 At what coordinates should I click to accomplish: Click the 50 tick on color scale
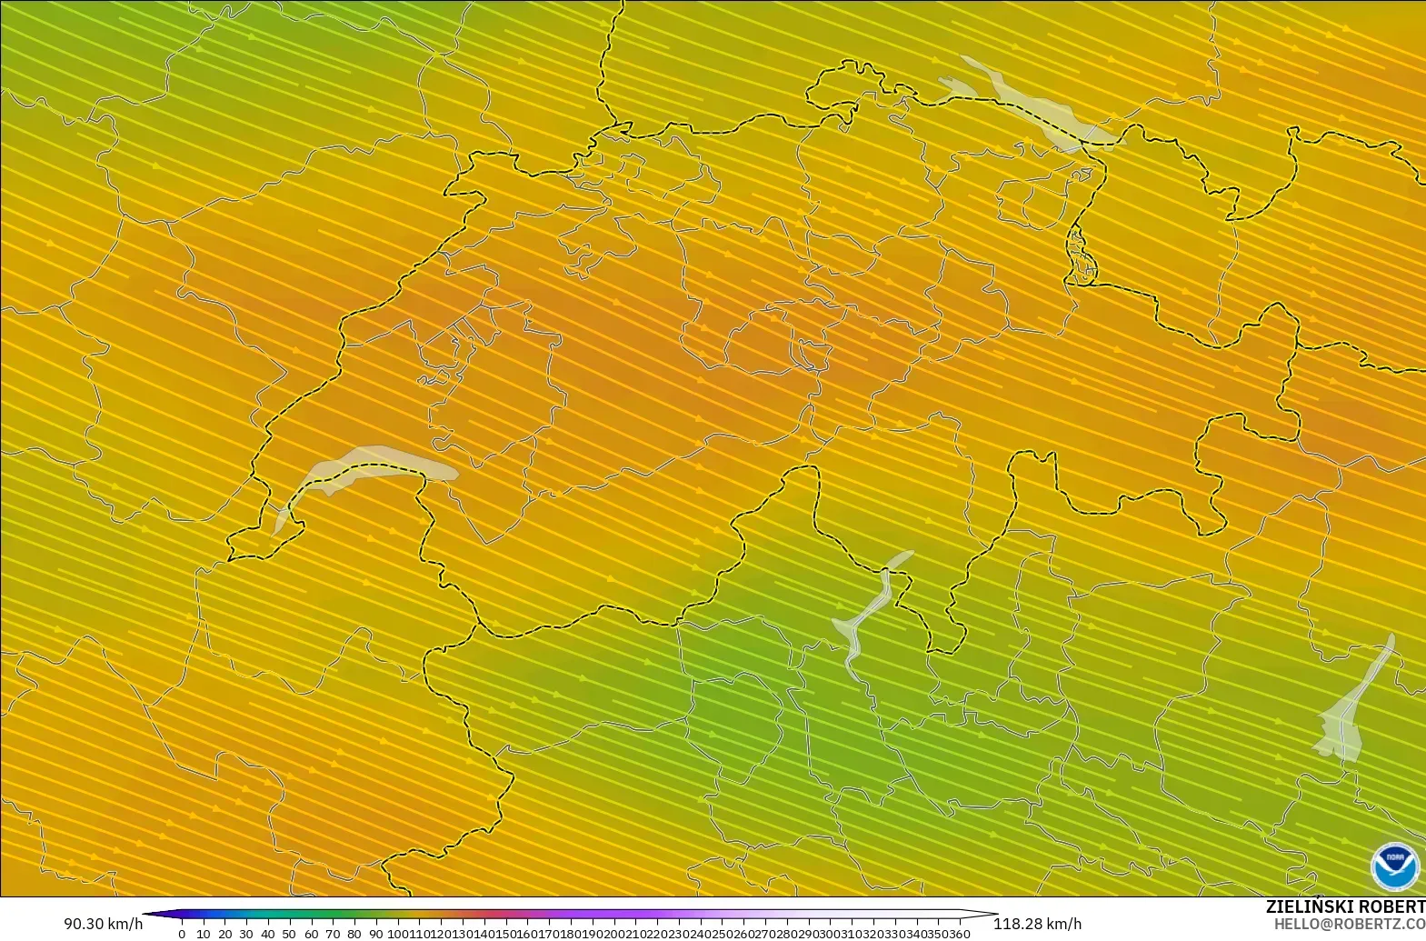pyautogui.click(x=289, y=934)
